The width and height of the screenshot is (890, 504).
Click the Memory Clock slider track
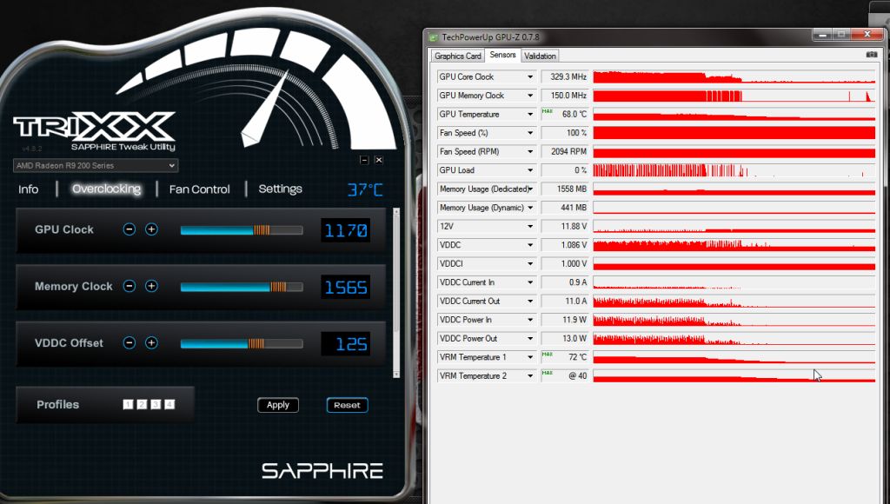[242, 287]
